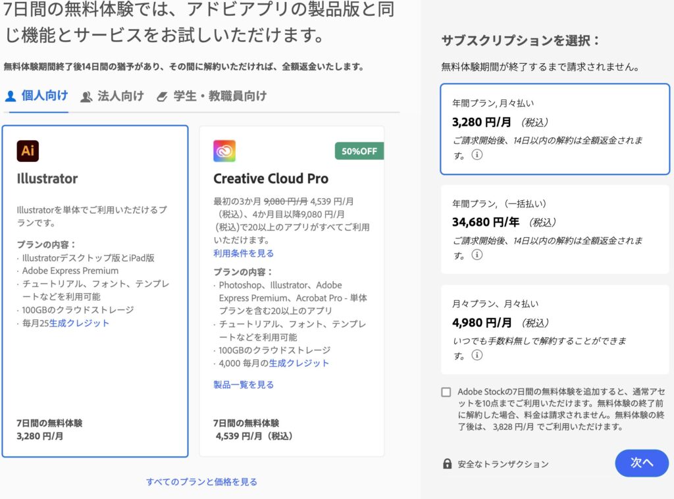The image size is (674, 499).
Task: Open the 学生・教職員向け tab
Action: pyautogui.click(x=212, y=96)
